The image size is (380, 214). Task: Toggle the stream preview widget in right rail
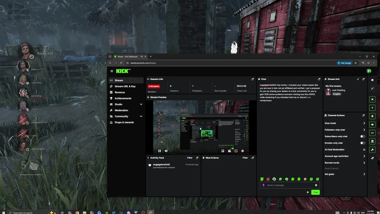click(x=372, y=99)
